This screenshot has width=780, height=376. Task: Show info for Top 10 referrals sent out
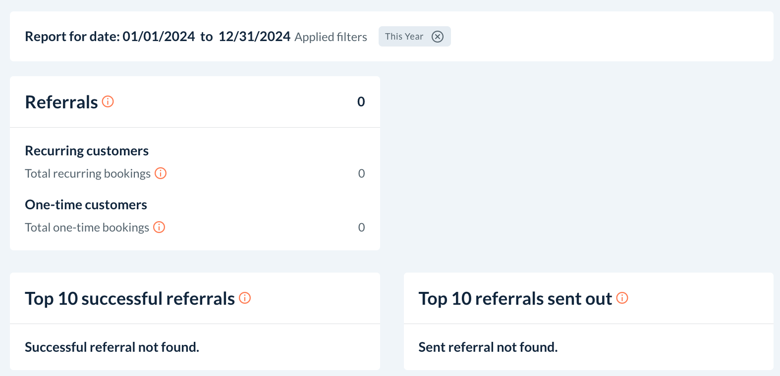pos(622,298)
